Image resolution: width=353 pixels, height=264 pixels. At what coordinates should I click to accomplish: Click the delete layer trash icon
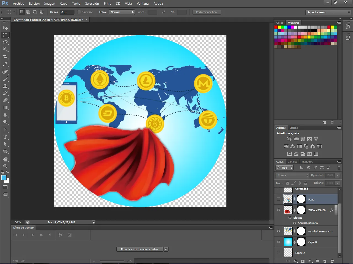[332, 261]
